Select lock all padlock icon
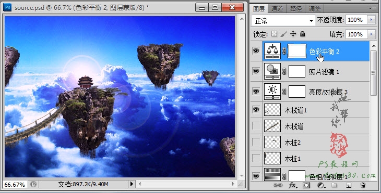 click(302, 34)
